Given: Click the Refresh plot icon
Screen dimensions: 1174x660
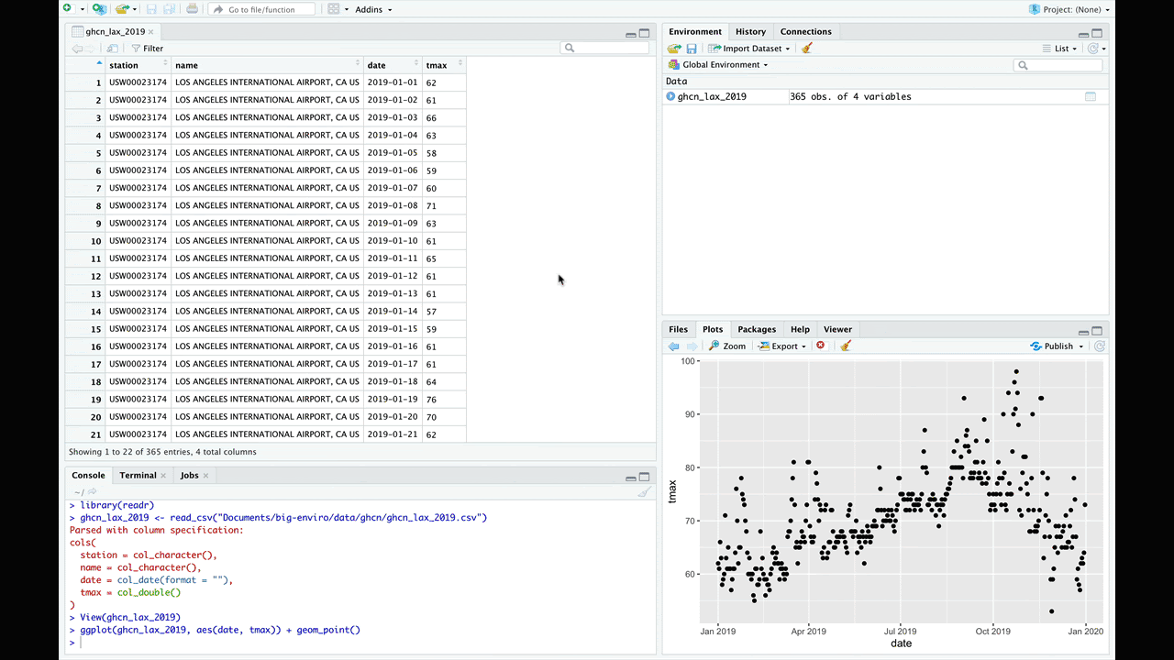Looking at the screenshot, I should click(1099, 346).
